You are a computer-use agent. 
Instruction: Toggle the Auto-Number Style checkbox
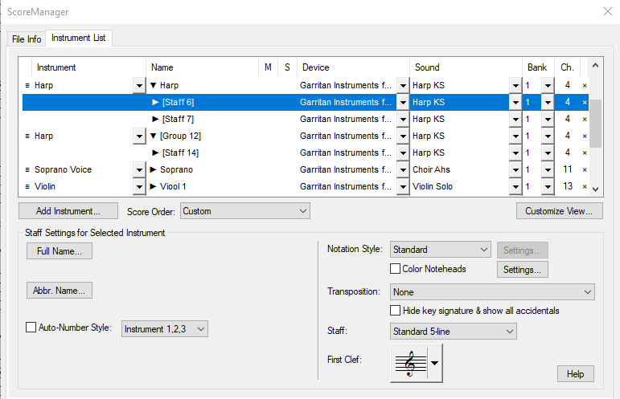coord(31,328)
